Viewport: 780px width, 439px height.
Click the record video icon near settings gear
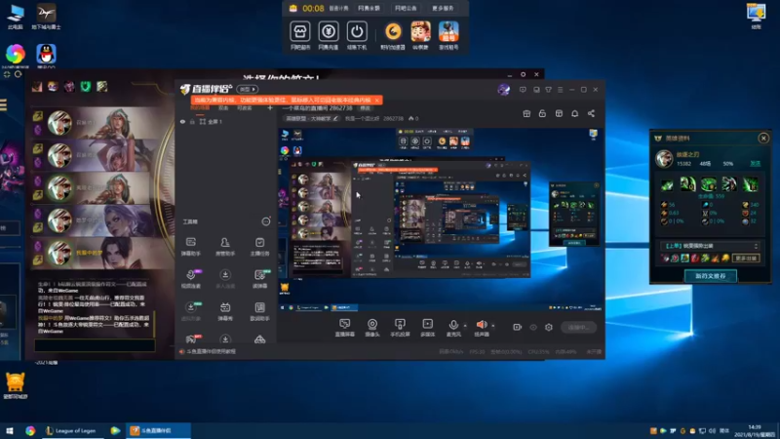(x=518, y=327)
